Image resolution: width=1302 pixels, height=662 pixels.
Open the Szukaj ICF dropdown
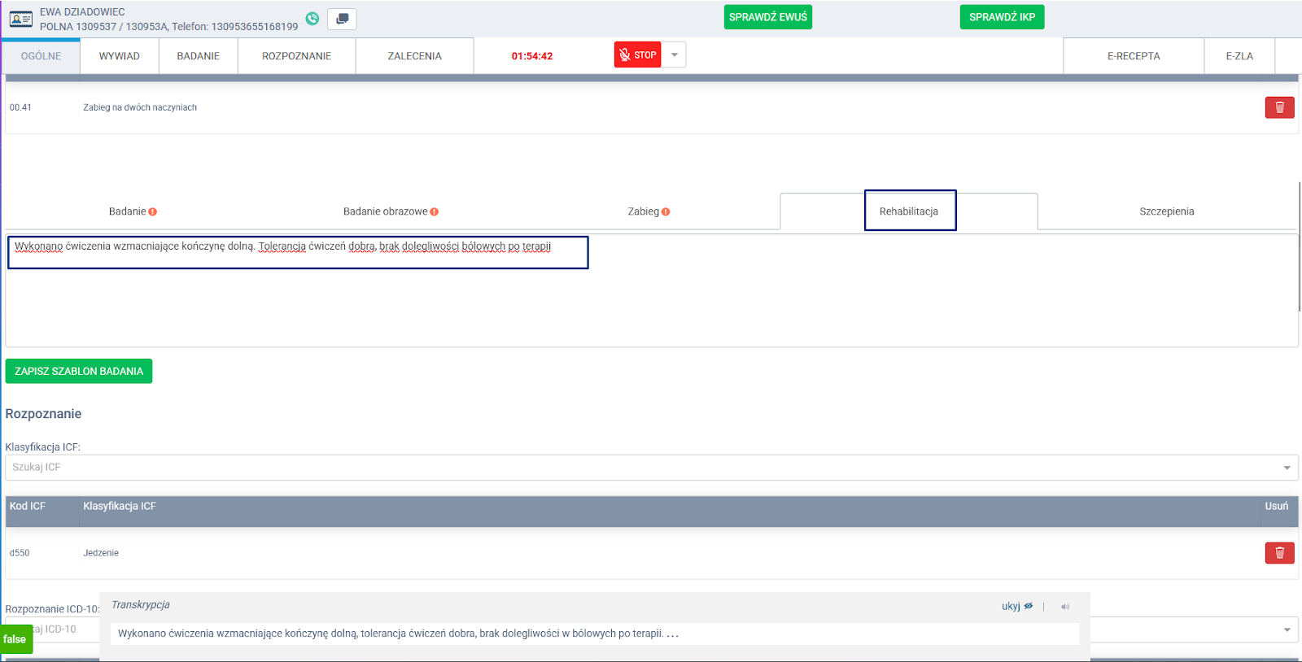click(x=1287, y=468)
